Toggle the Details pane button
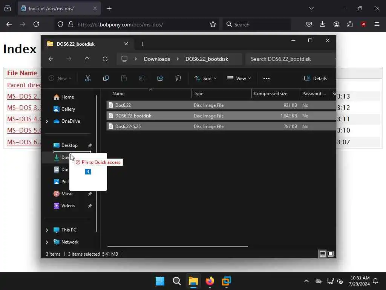 point(316,79)
